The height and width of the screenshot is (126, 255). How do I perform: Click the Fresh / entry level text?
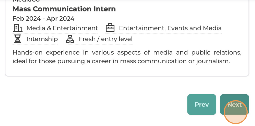coord(106,39)
